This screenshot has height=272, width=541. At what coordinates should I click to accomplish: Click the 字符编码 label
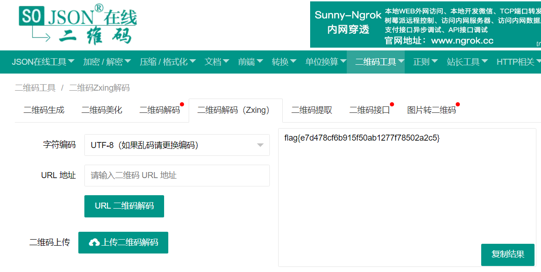(59, 145)
